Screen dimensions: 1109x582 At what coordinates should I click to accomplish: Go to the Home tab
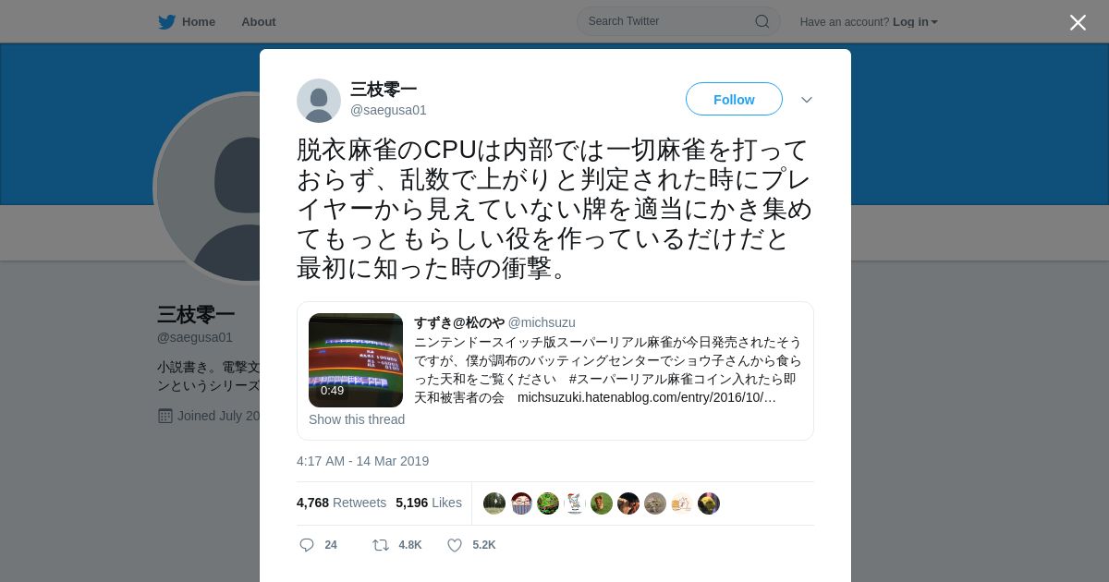click(187, 22)
